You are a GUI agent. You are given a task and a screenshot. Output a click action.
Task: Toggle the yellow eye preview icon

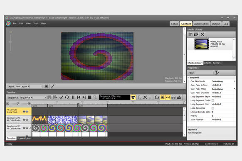[x=133, y=98]
